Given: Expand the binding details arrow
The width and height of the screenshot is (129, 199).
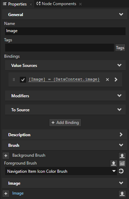Looking at the screenshot, I should (x=116, y=80).
